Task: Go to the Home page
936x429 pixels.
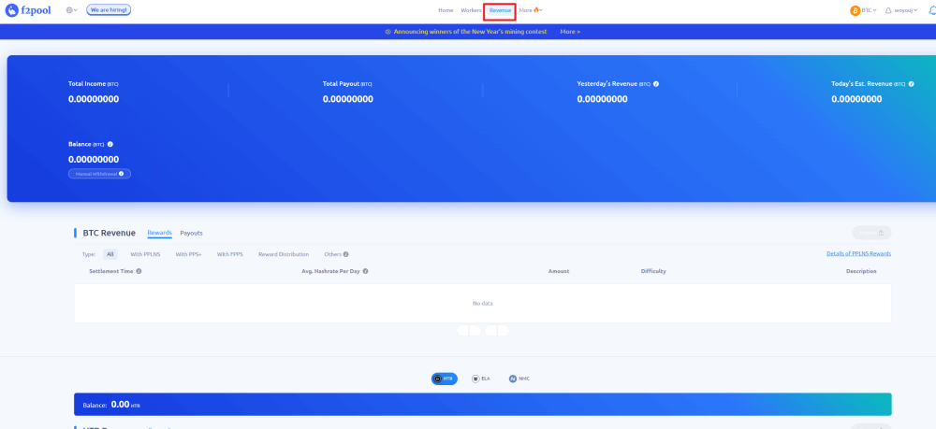Action: [446, 10]
